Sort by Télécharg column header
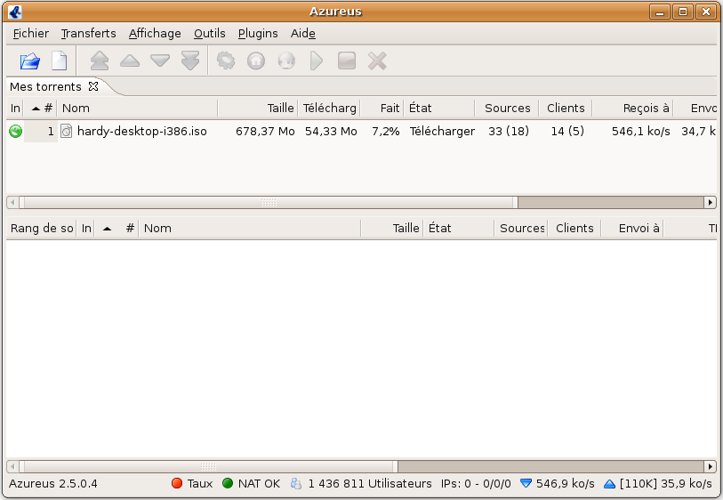Screen dimensions: 723x500 point(329,108)
